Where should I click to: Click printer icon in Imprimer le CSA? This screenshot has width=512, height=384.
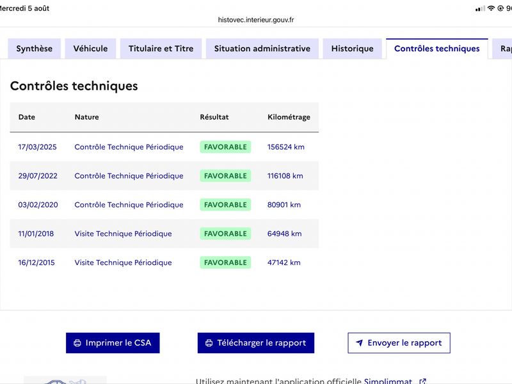(x=77, y=343)
